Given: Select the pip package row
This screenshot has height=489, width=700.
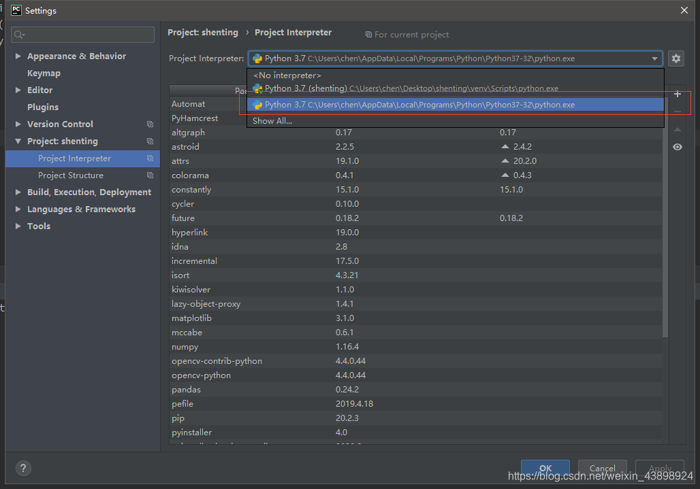Looking at the screenshot, I should [x=415, y=418].
